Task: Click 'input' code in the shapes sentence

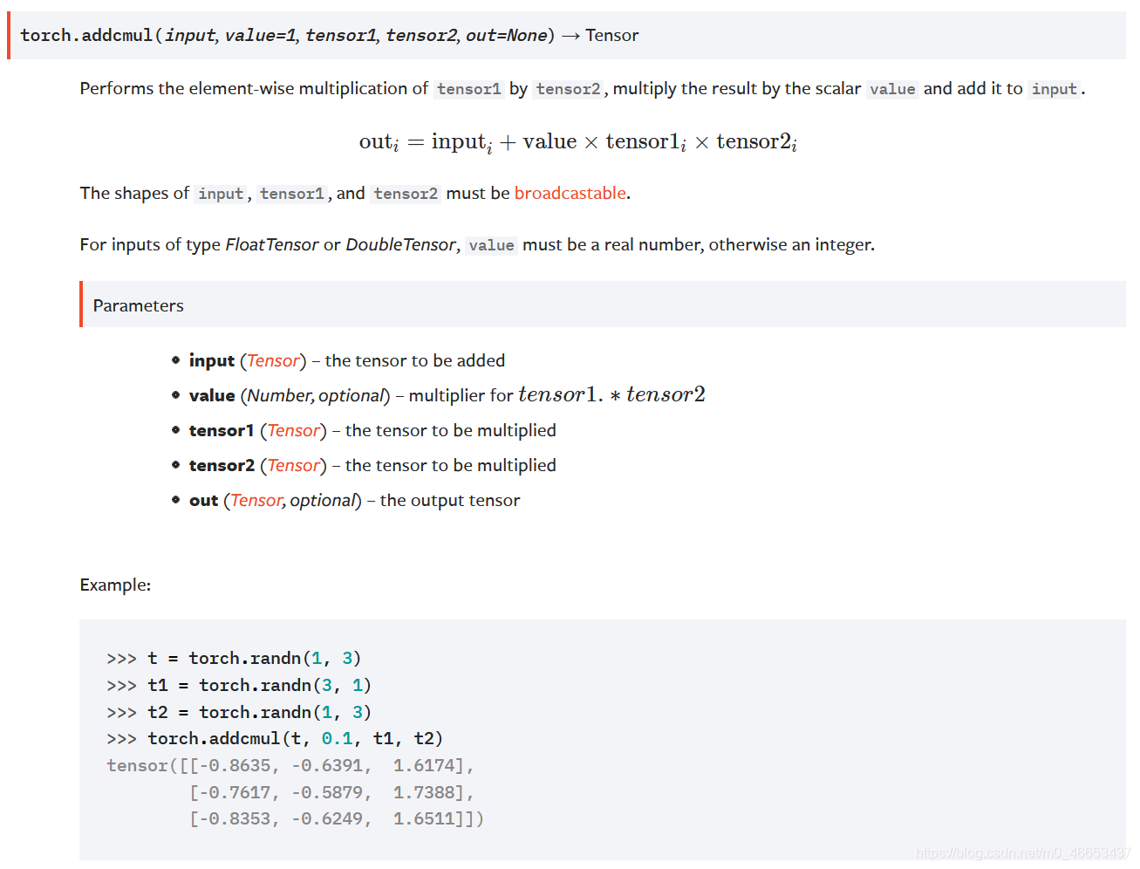Action: click(x=221, y=194)
